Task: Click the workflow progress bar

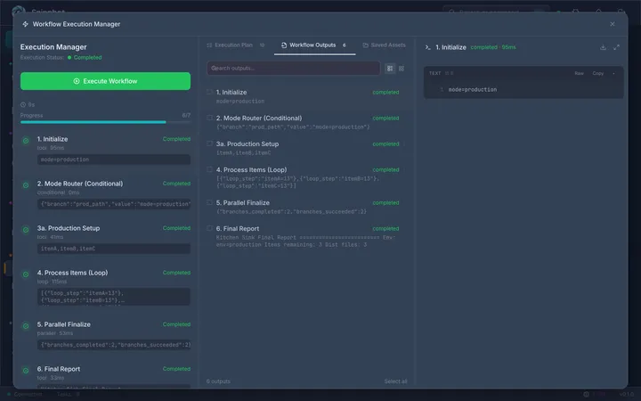Action: pyautogui.click(x=105, y=122)
